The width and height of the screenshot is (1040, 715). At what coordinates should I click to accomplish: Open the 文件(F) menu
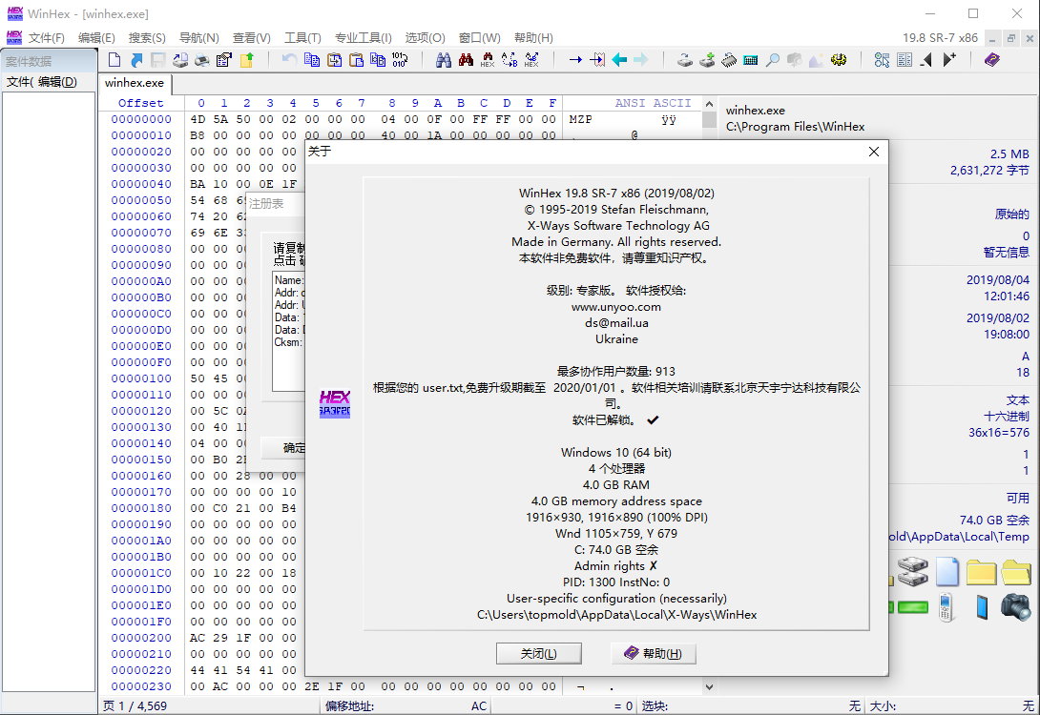click(47, 38)
